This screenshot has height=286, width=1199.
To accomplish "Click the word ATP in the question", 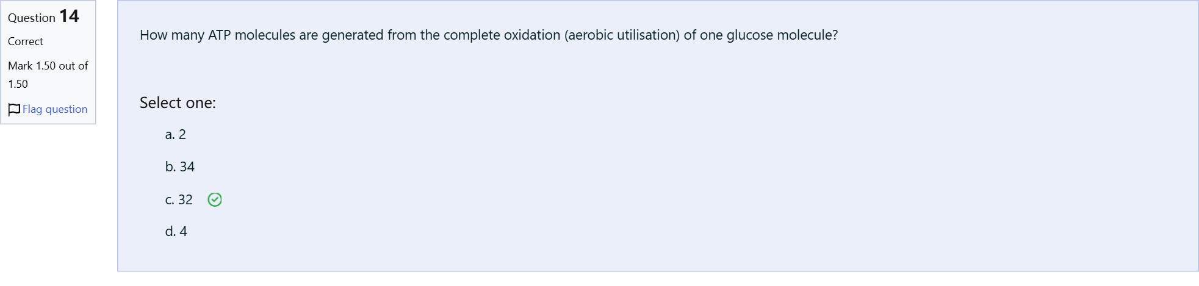I will tap(220, 35).
